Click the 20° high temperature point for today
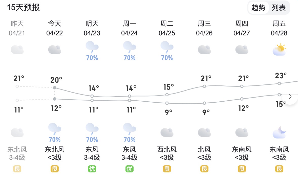This screenshot has width=298, height=181. coord(55,87)
